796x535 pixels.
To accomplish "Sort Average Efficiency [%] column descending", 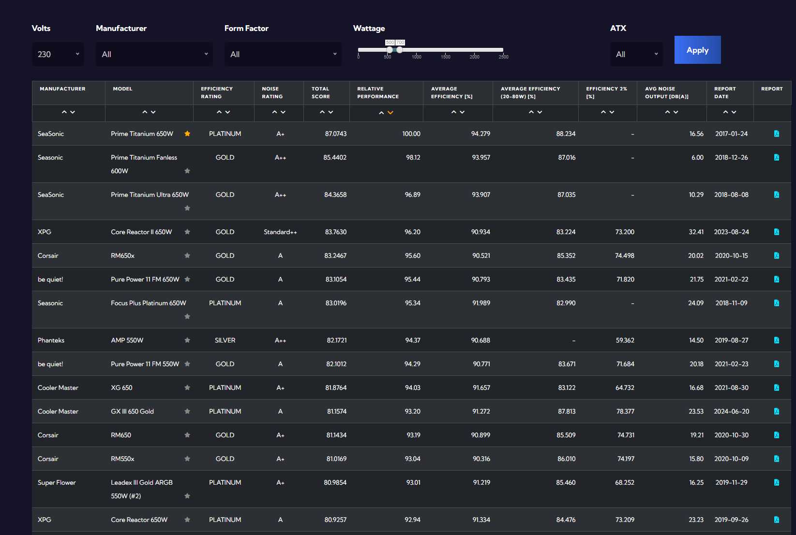I will (x=462, y=112).
